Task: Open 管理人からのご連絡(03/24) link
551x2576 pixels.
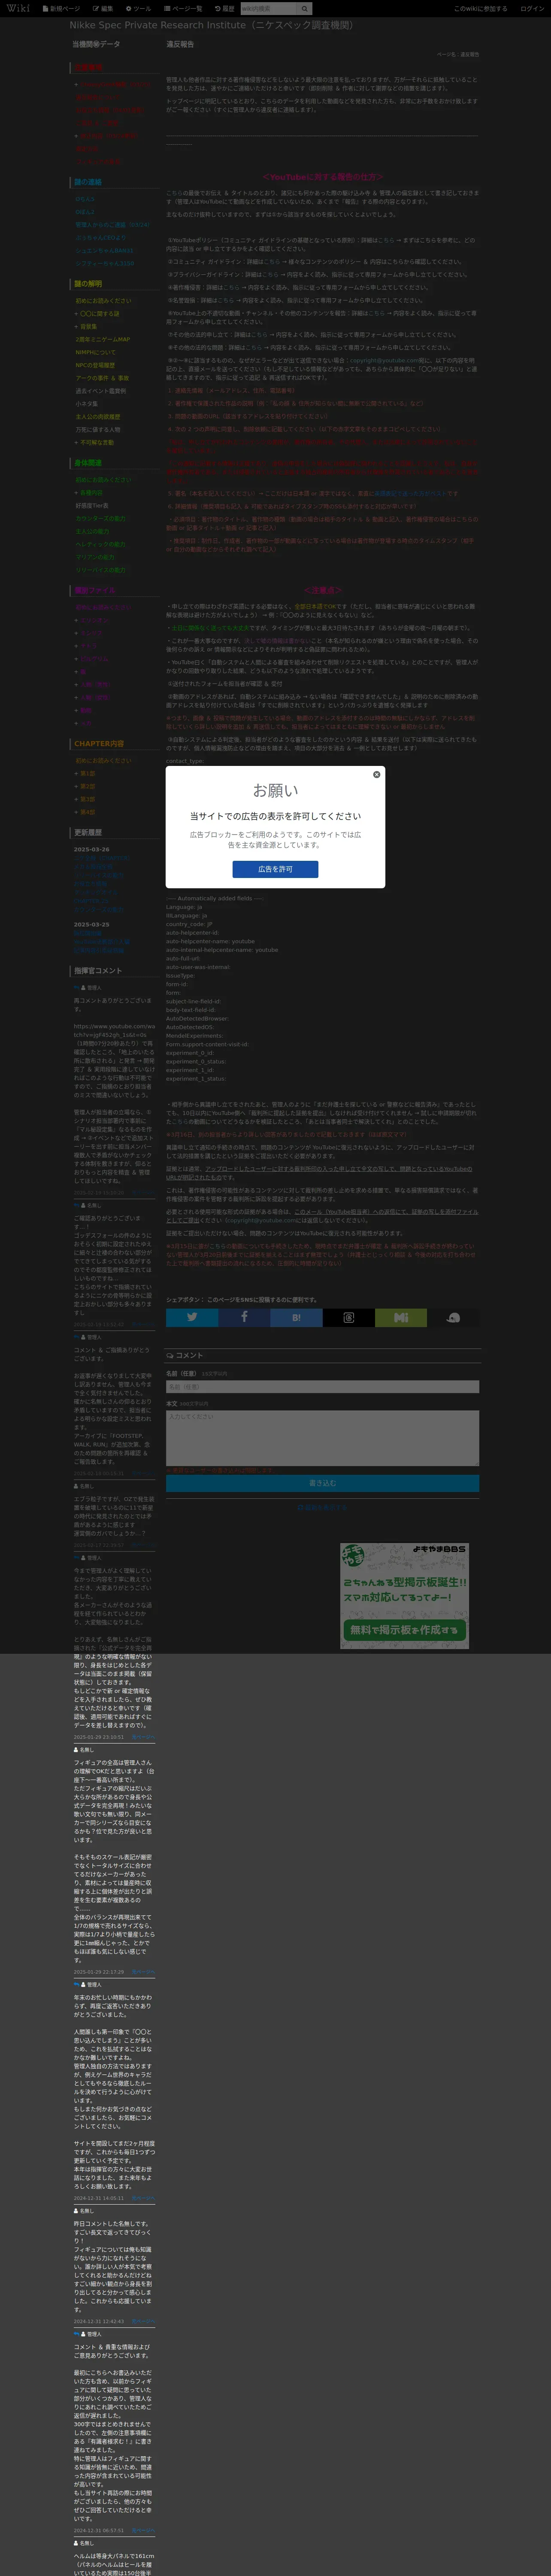Action: pos(112,225)
